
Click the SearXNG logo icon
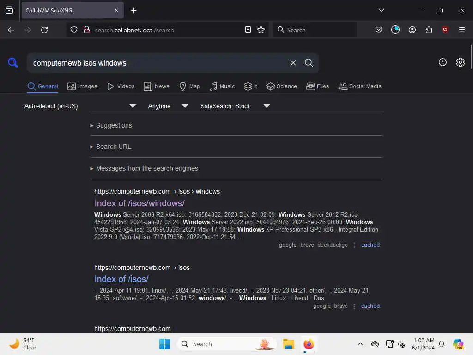point(13,62)
